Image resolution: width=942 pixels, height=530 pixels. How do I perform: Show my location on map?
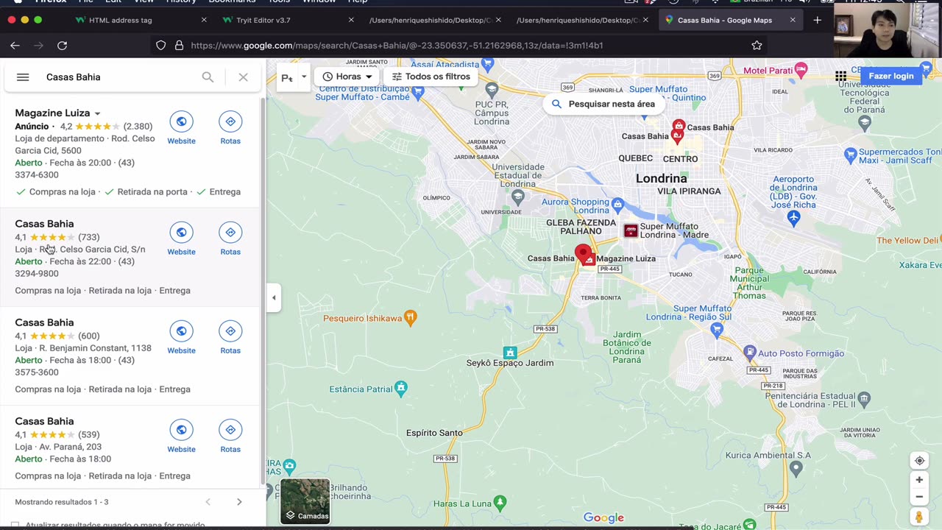click(x=919, y=461)
